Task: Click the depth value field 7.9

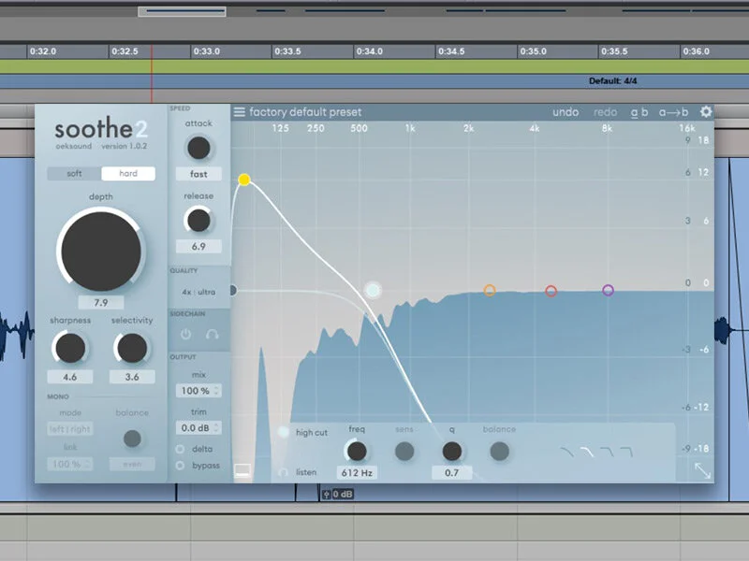Action: pyautogui.click(x=101, y=302)
